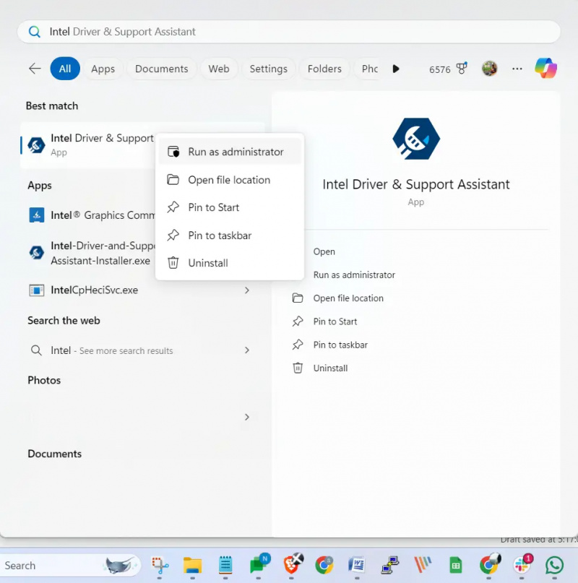The image size is (578, 583).
Task: Open the three-dot options menu
Action: coord(517,69)
